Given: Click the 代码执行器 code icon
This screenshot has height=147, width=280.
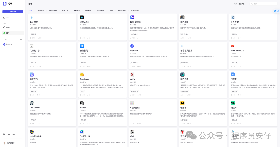Looking at the screenshot, I should click(x=32, y=46).
